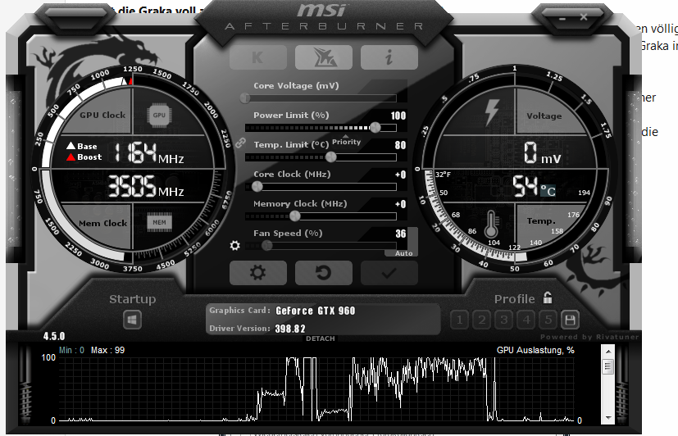Image resolution: width=678 pixels, height=436 pixels.
Task: Click the Boost clock red triangle marker
Action: [71, 157]
